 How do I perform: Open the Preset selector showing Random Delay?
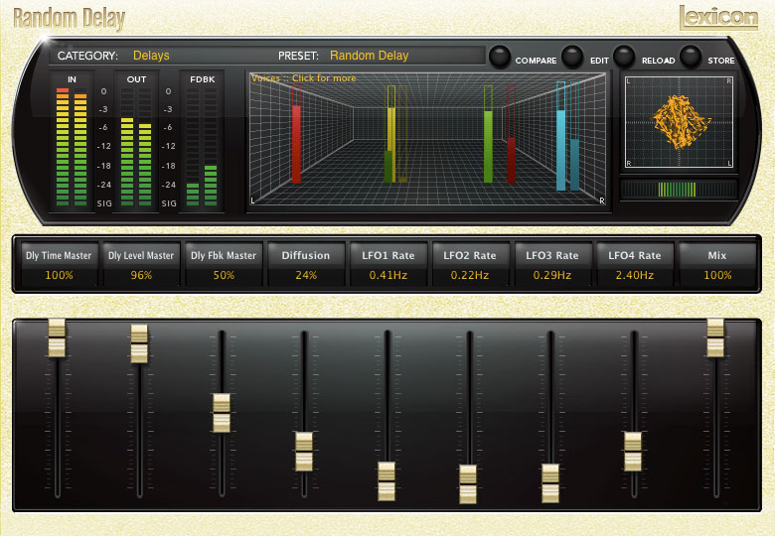[x=369, y=56]
